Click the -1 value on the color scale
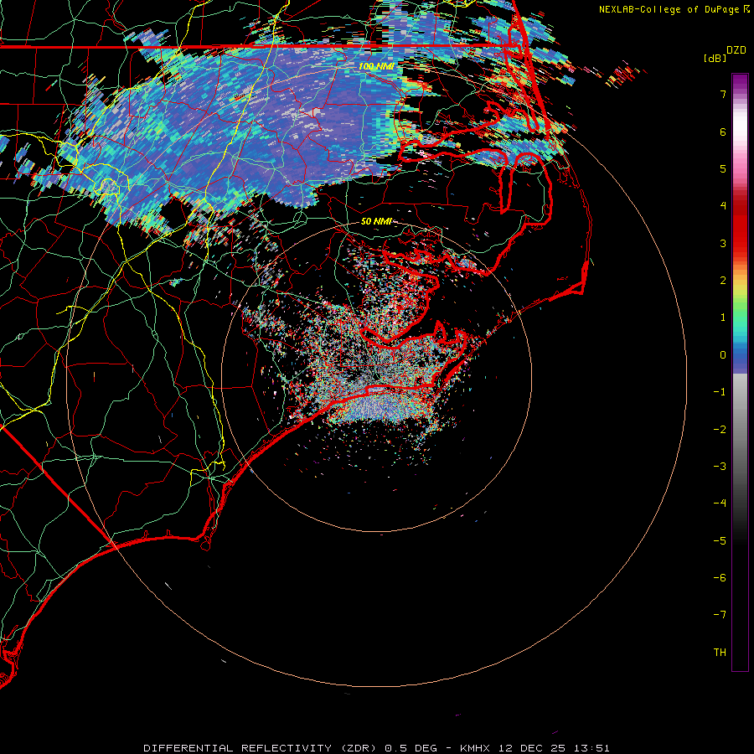Image resolution: width=754 pixels, height=754 pixels. click(x=720, y=392)
